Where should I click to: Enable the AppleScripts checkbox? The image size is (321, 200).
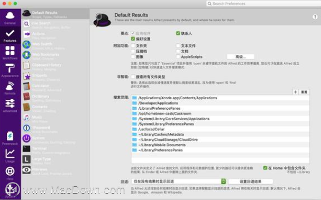(x=178, y=56)
